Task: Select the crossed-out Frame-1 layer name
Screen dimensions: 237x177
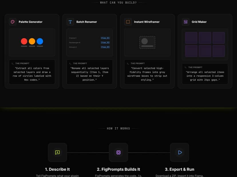Action: tap(72, 38)
